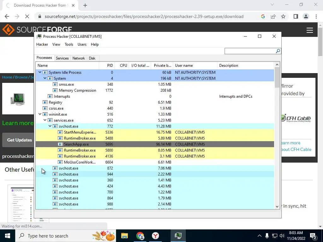Click the csrss.exe process icon

tap(45, 108)
